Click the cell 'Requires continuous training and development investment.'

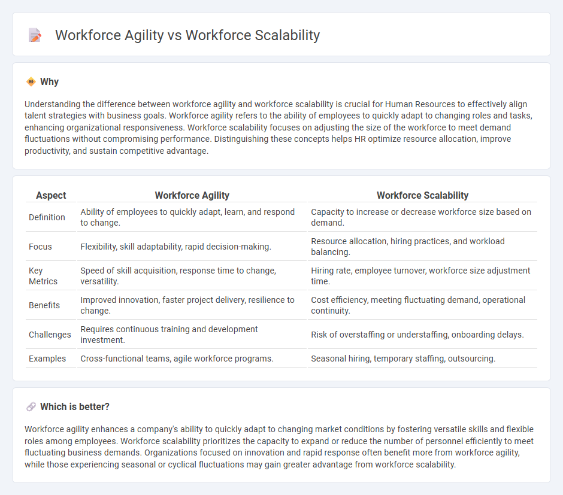click(192, 335)
